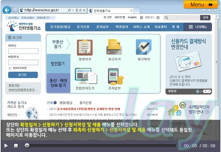Viewport: 221px width, 152px height.
Task: Select banner slide 1 indicator
Action: (197, 92)
